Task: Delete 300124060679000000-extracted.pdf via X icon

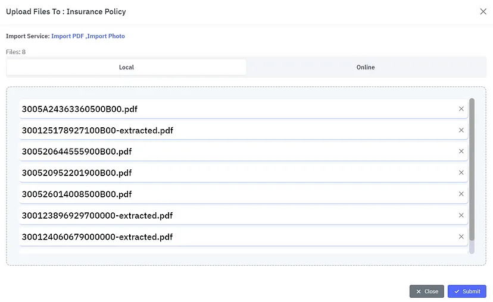Action: click(x=461, y=237)
